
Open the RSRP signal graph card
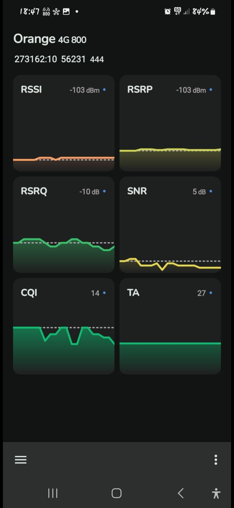170,123
